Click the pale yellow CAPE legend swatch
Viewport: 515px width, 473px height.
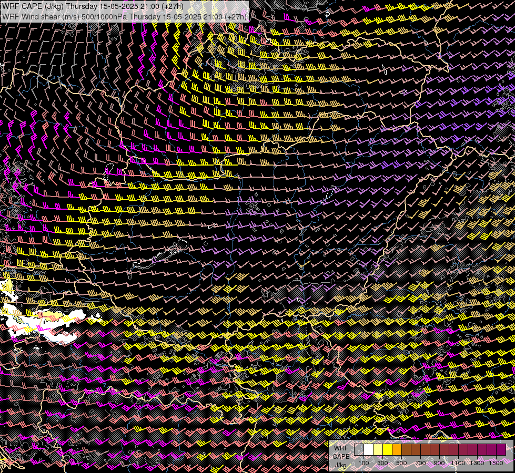(x=378, y=450)
